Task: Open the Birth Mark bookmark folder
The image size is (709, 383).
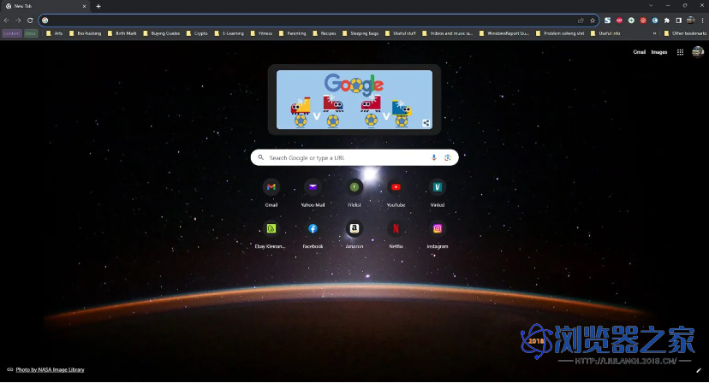Action: [122, 33]
